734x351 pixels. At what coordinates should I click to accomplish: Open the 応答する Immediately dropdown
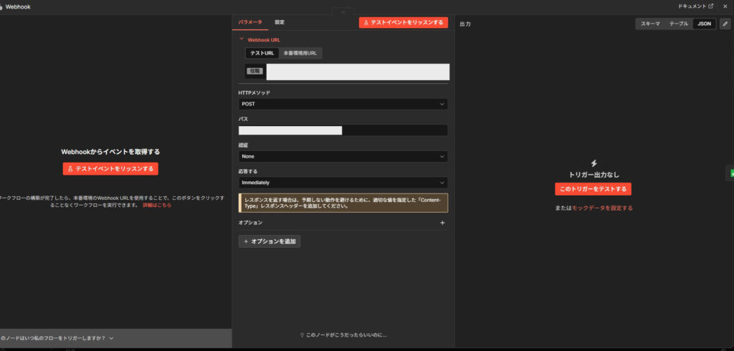tap(343, 183)
